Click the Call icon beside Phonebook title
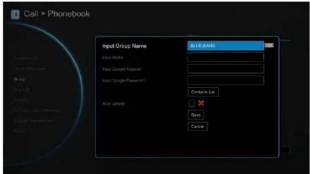The image size is (310, 174). coord(15,14)
